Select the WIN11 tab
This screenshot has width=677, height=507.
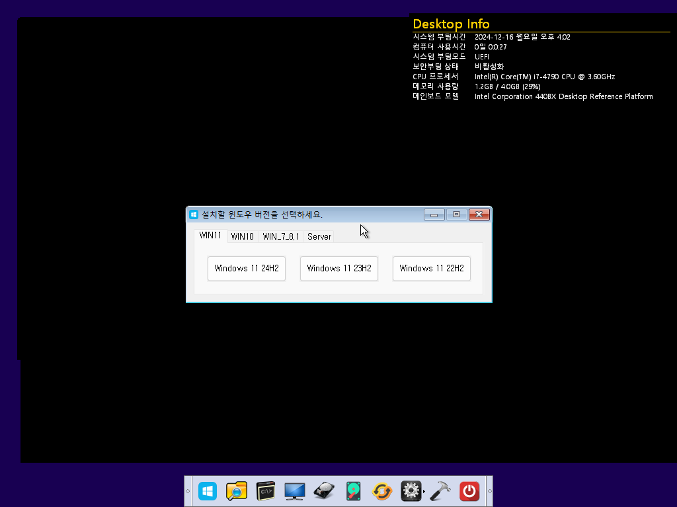pos(210,236)
